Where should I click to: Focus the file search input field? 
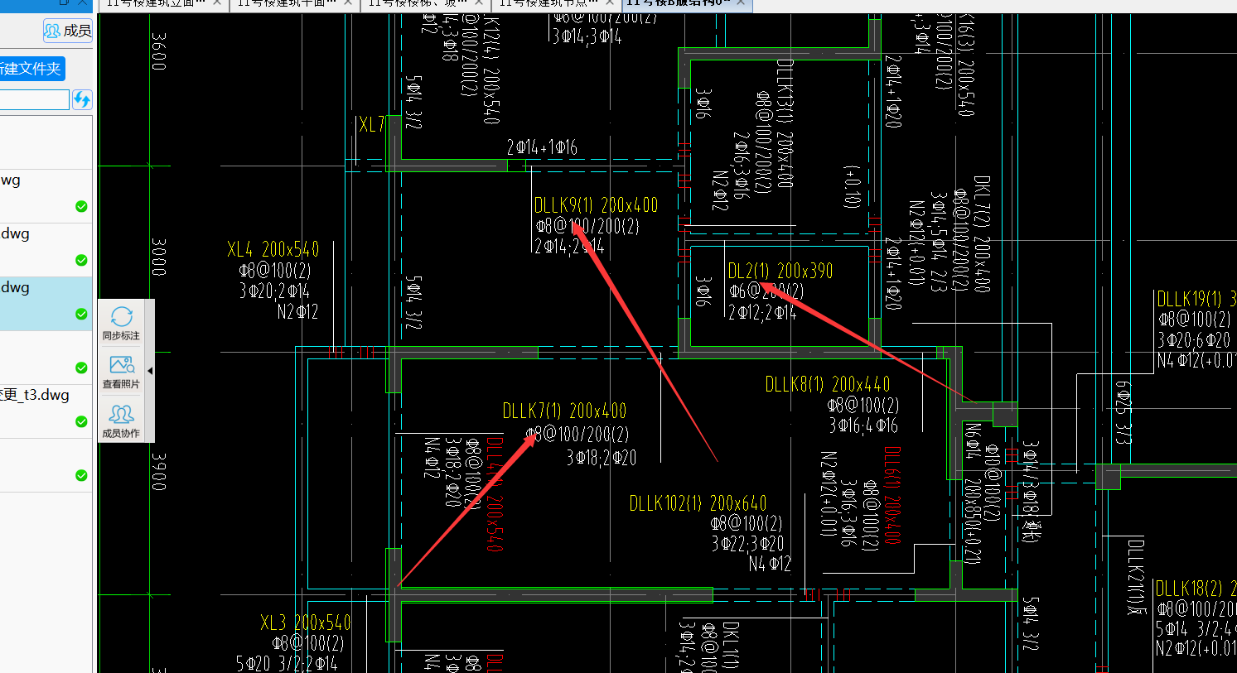(34, 100)
